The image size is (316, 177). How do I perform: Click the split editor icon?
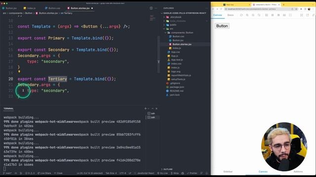[151, 8]
